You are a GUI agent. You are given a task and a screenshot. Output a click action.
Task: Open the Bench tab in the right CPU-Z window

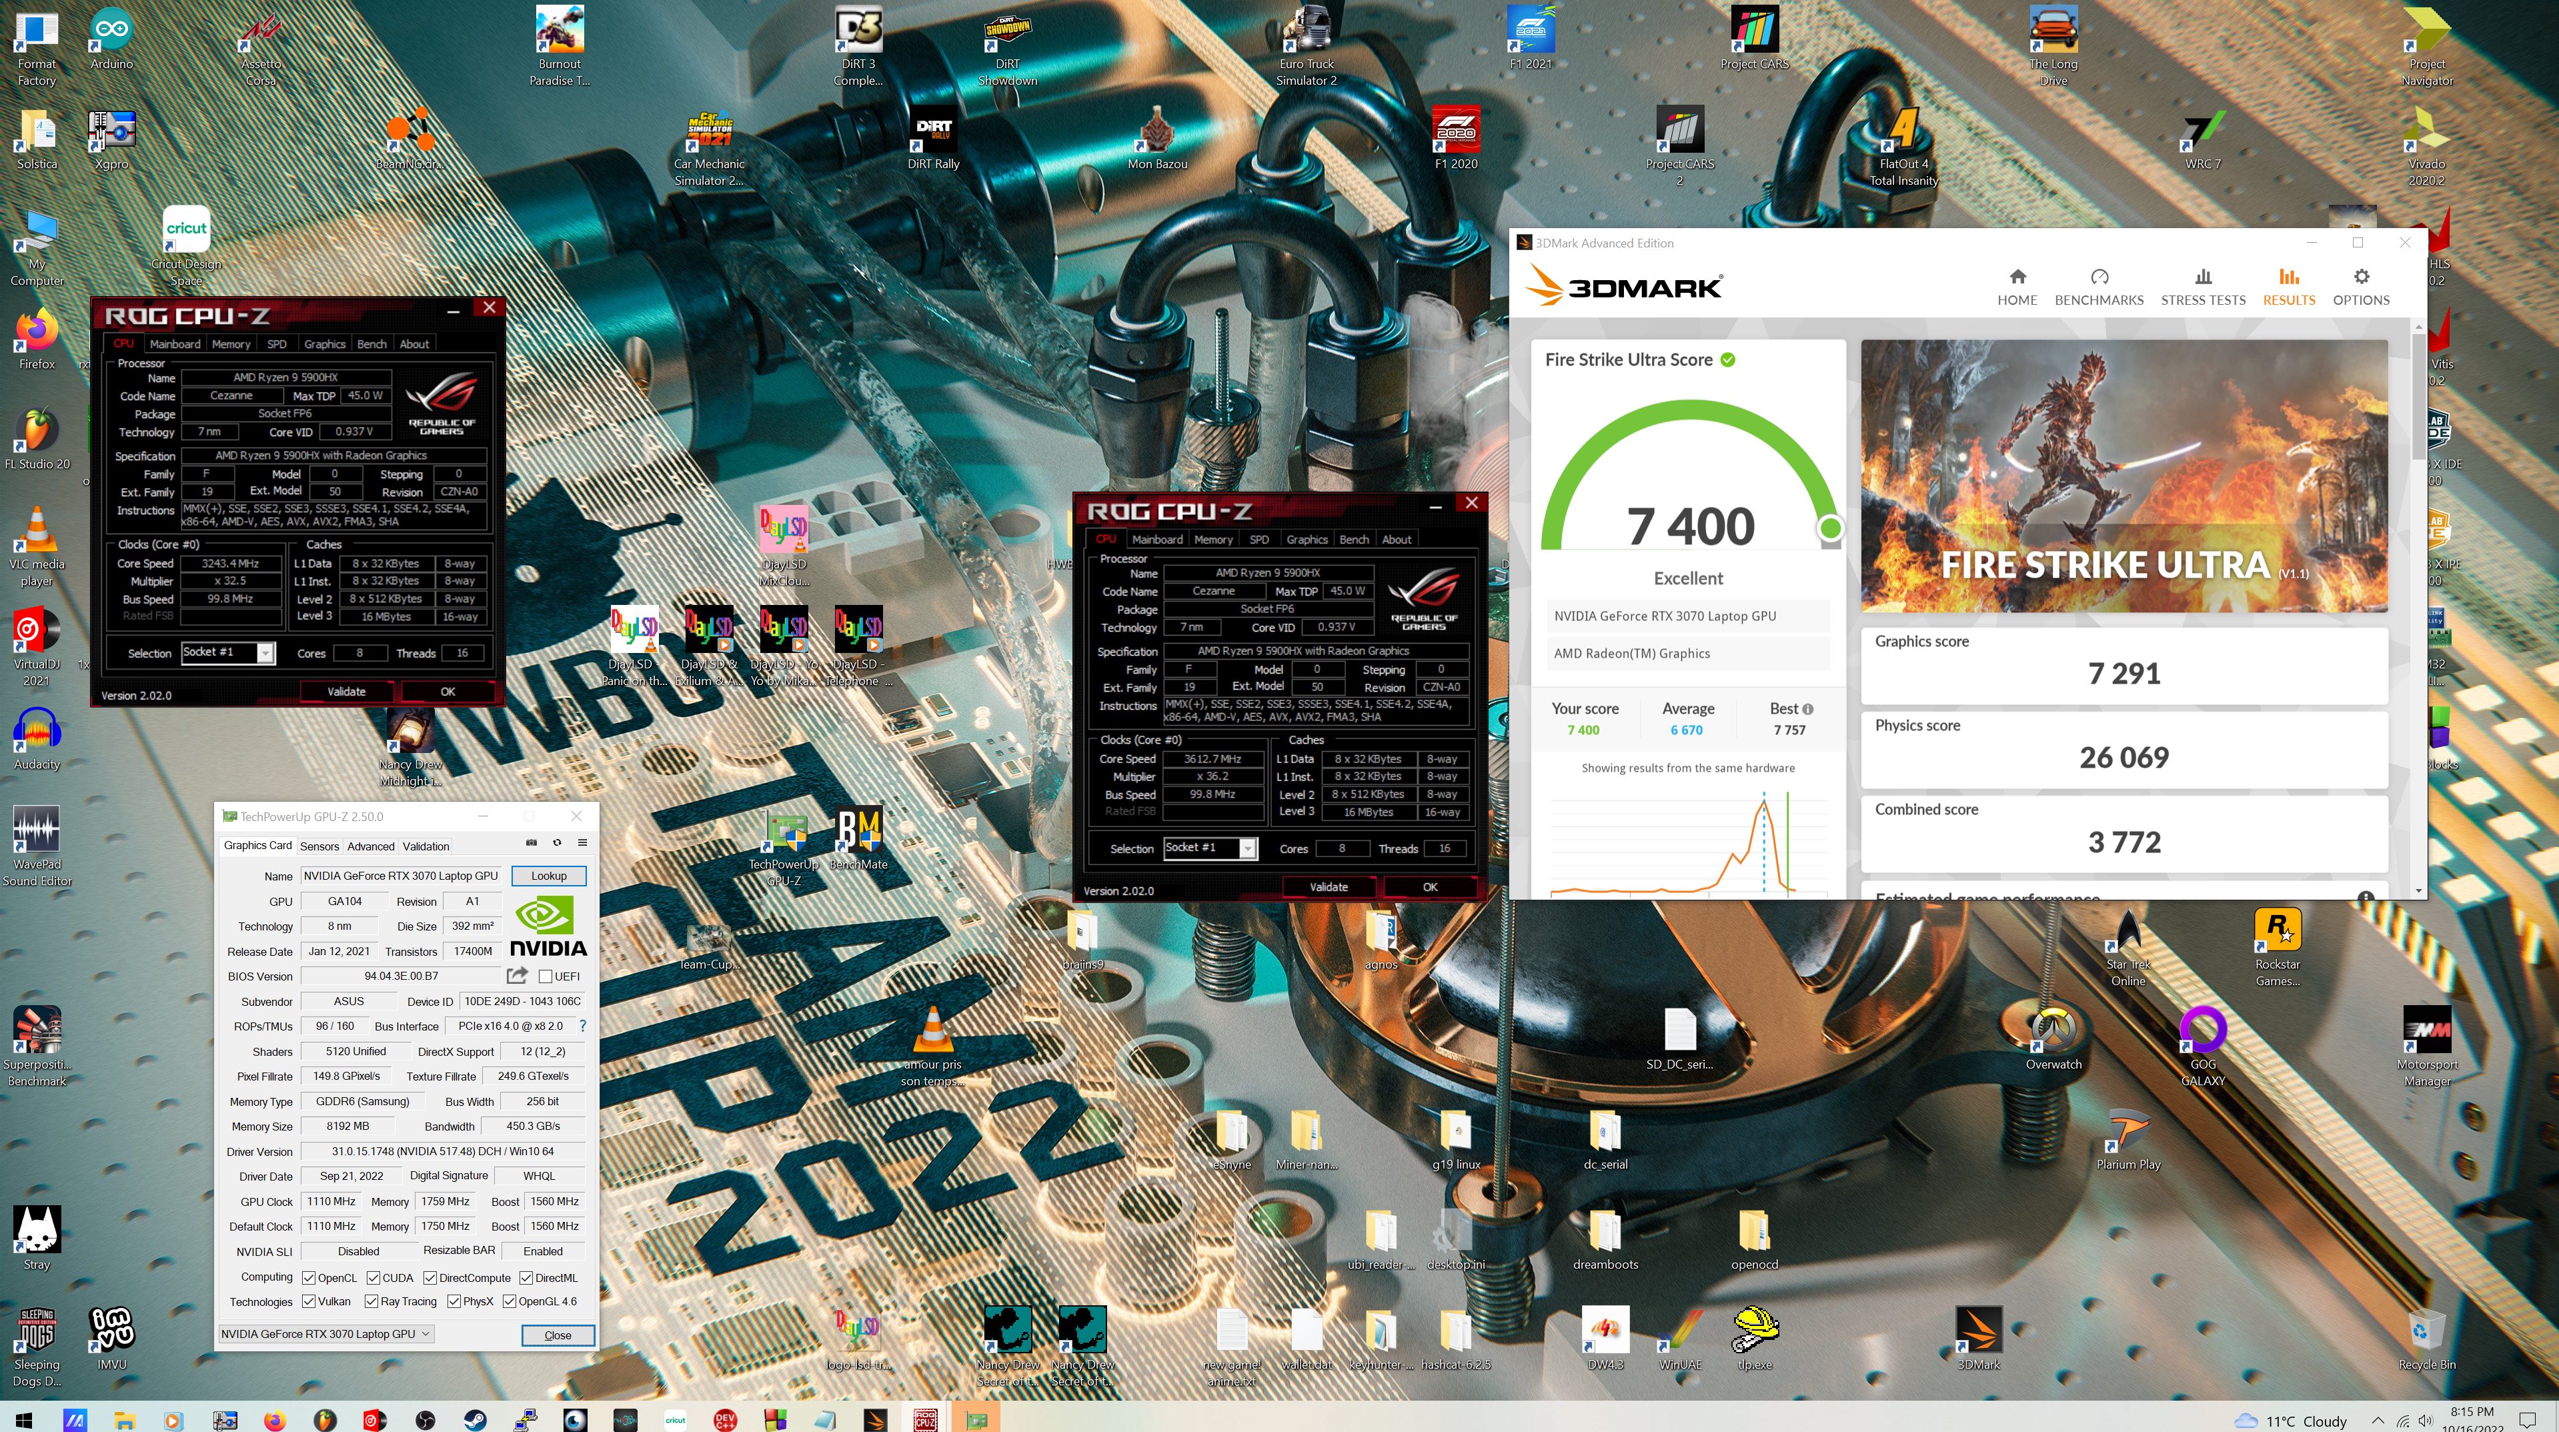pyautogui.click(x=1354, y=540)
